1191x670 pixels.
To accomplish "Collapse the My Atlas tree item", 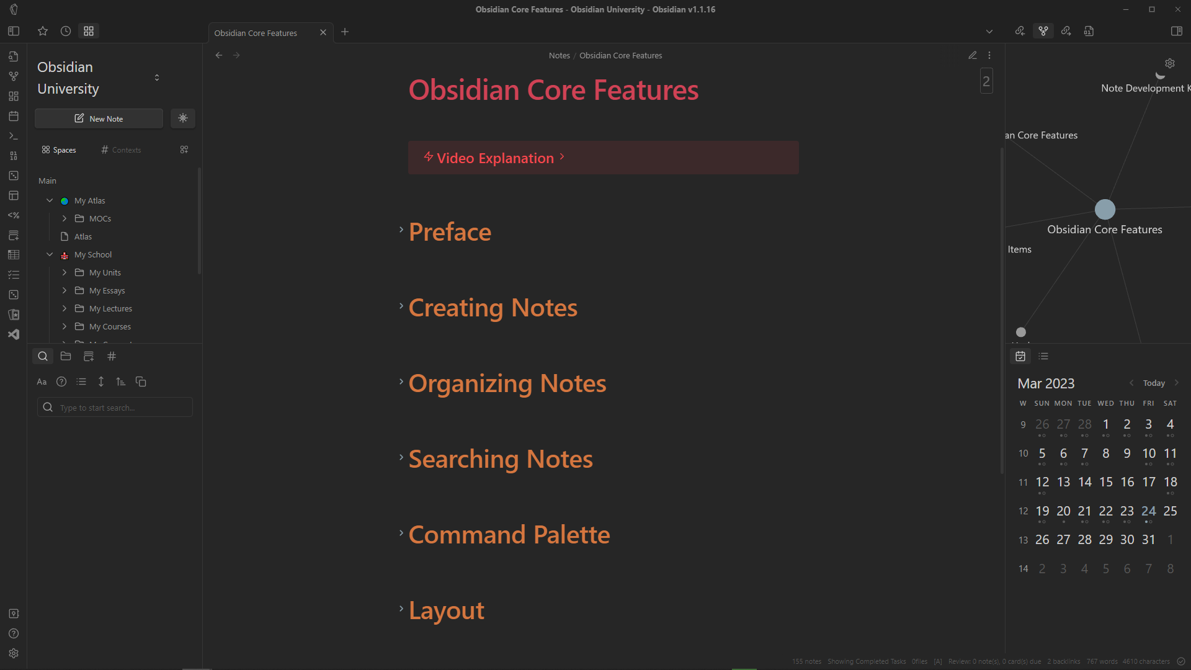I will 50,200.
